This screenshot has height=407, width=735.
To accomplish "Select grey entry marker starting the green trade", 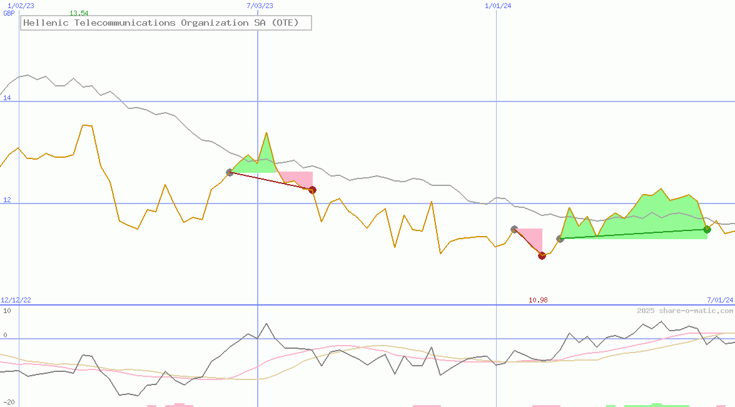I will (560, 239).
